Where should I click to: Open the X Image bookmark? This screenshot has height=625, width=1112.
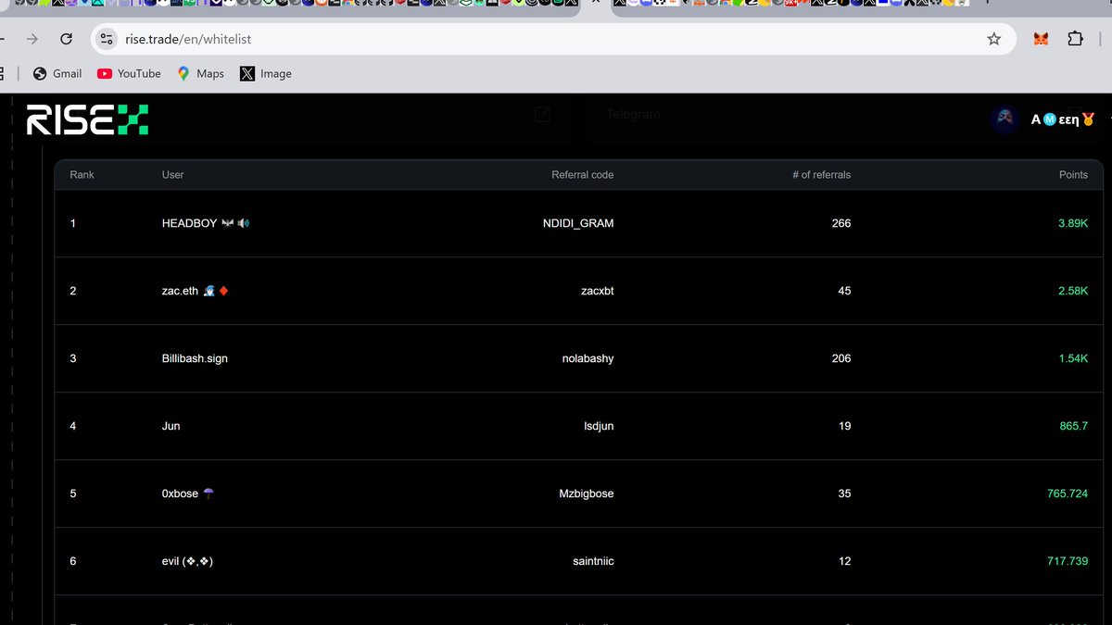(266, 73)
